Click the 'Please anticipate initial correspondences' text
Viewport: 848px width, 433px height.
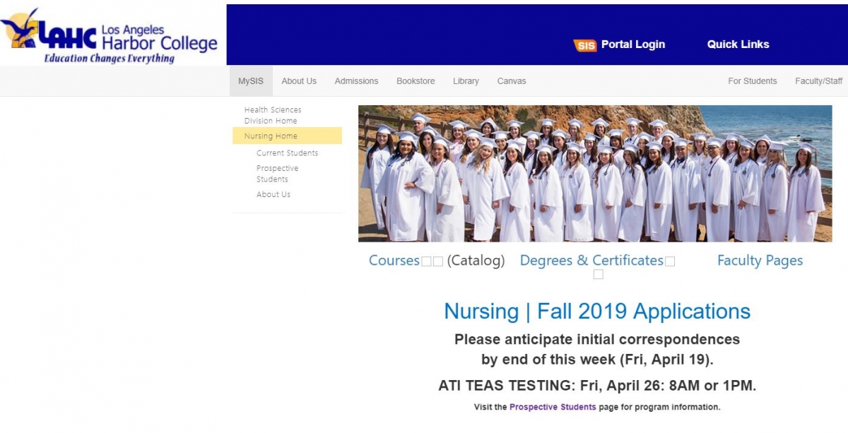tap(597, 339)
